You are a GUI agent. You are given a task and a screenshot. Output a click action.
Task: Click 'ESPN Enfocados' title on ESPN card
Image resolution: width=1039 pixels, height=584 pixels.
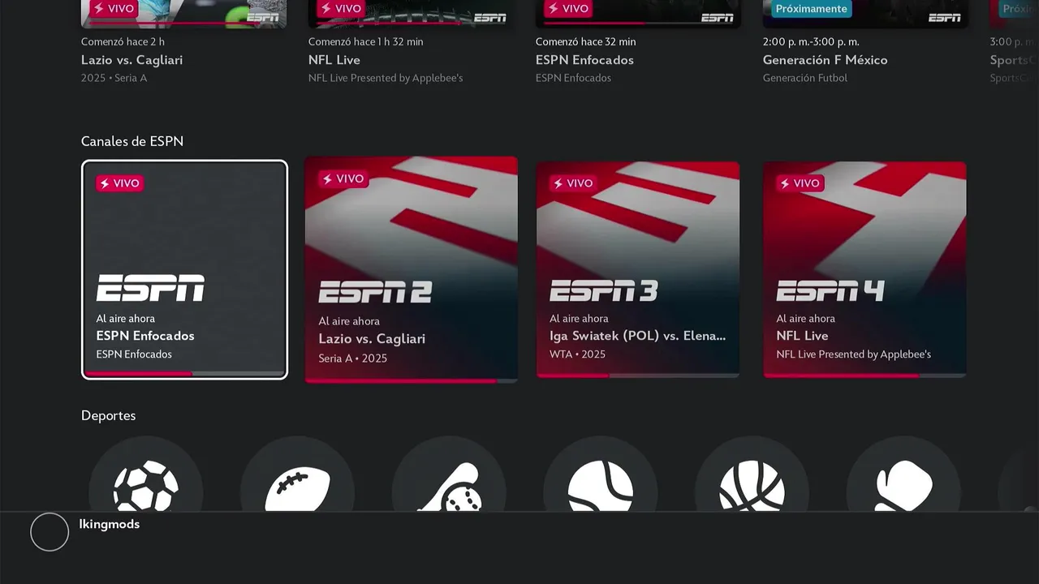pyautogui.click(x=145, y=336)
